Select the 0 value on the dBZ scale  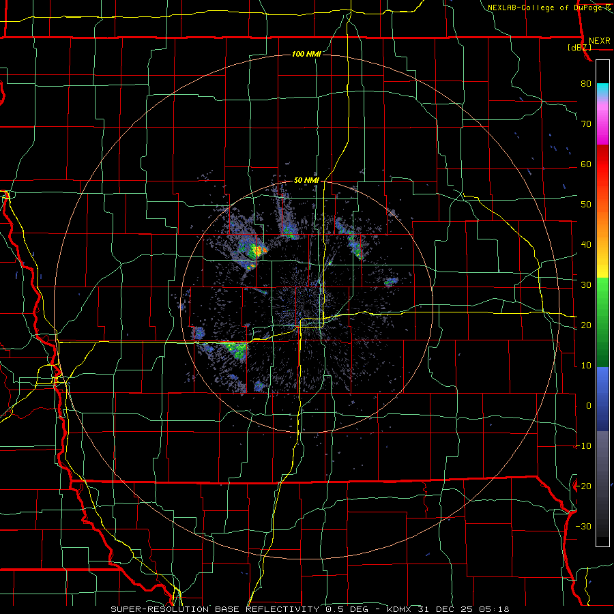[589, 406]
